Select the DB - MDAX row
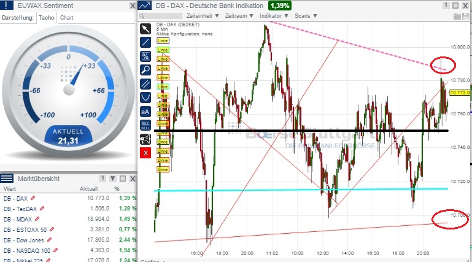The width and height of the screenshot is (472, 262). pyautogui.click(x=69, y=219)
